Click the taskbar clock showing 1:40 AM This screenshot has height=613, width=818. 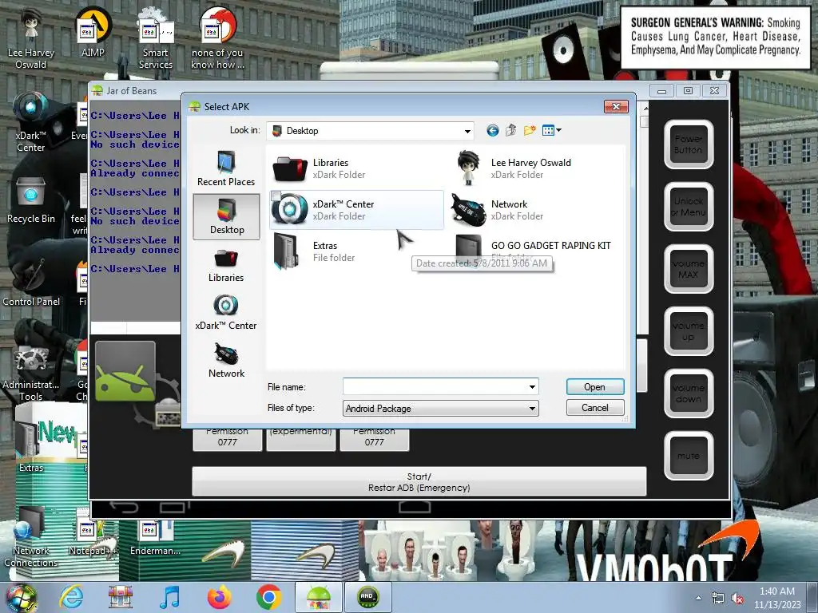777,598
